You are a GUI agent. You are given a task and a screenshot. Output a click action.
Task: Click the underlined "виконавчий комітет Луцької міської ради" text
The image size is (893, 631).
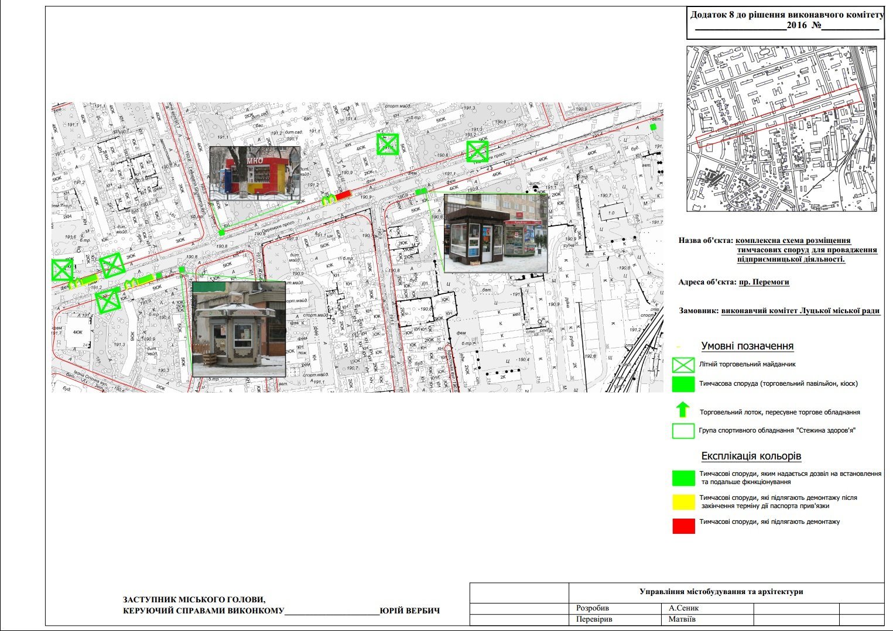click(x=800, y=311)
